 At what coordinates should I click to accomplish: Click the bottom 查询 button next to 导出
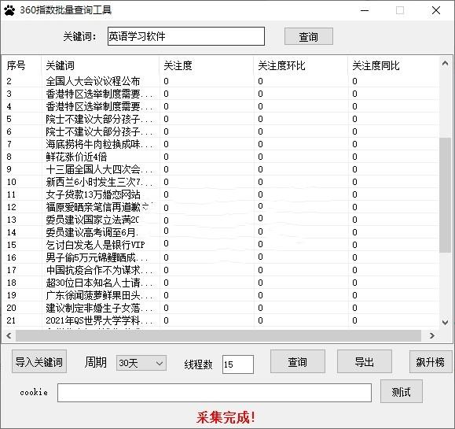click(x=297, y=362)
